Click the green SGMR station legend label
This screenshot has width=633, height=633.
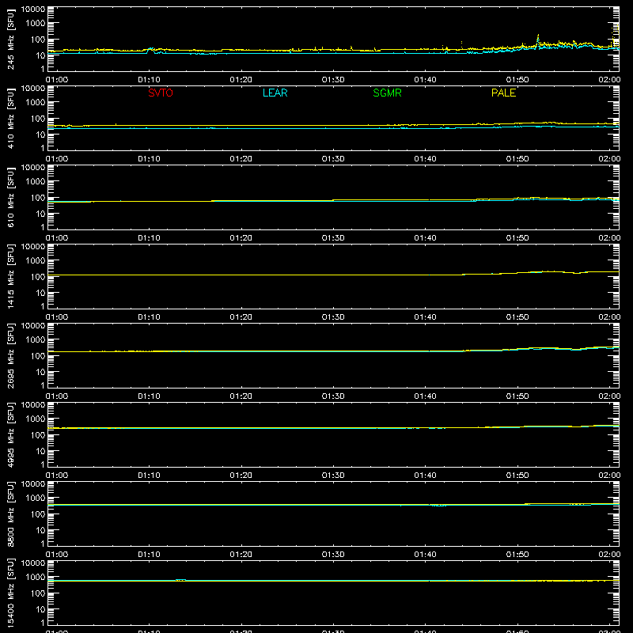coord(387,93)
